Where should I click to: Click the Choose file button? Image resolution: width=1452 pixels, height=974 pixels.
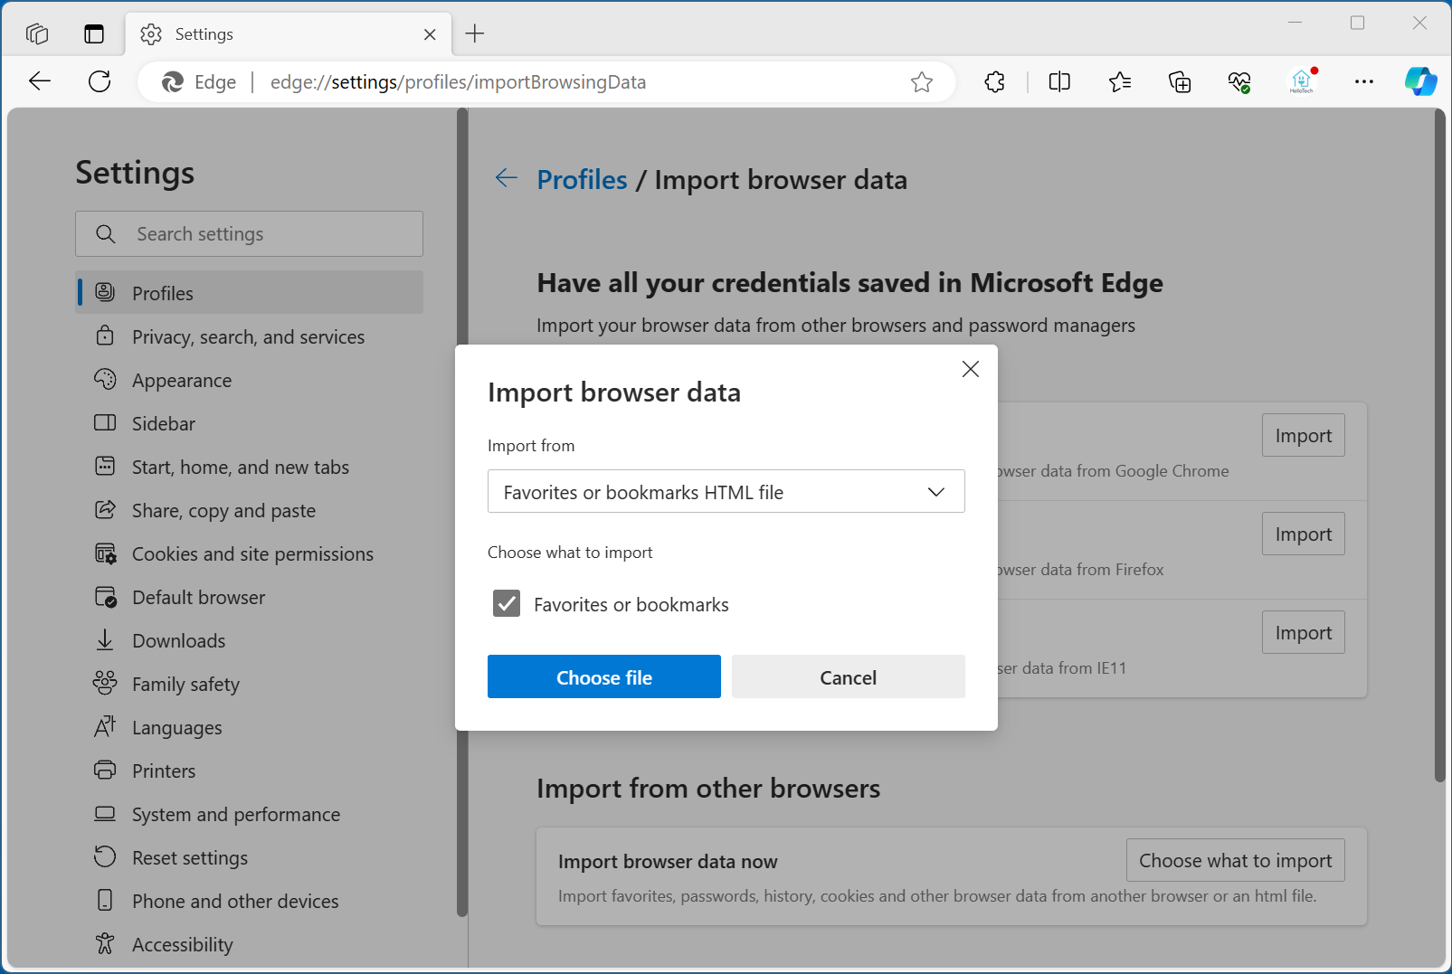[x=603, y=676]
